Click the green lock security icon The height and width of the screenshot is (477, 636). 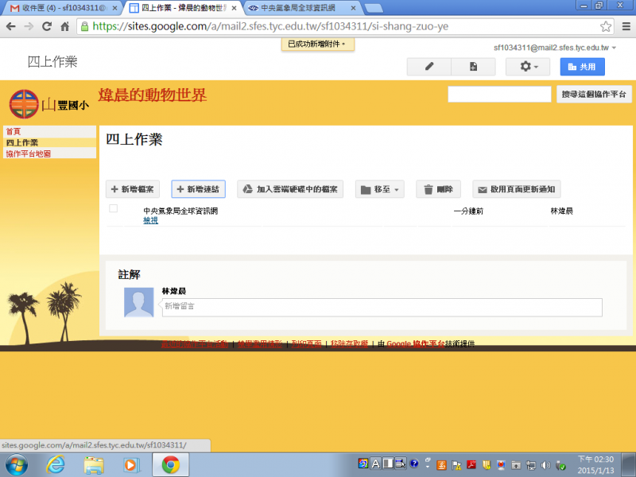click(x=84, y=27)
